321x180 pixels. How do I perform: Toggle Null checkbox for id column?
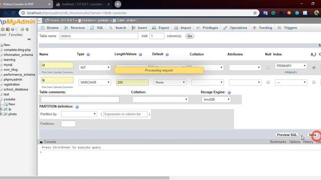point(268,67)
